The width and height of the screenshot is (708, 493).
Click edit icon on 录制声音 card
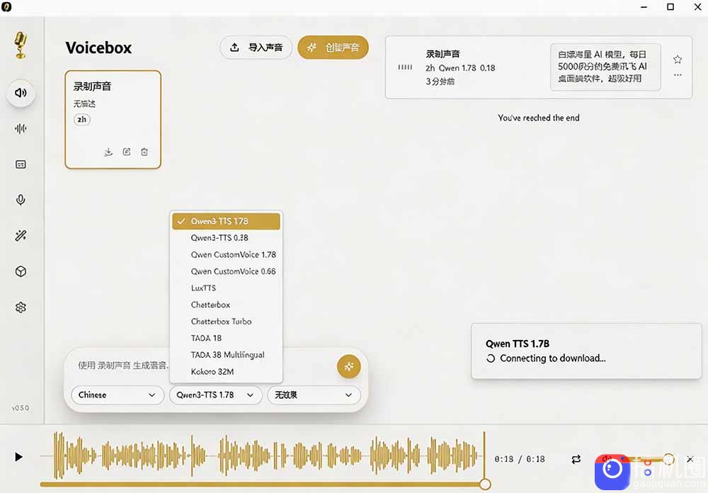click(x=127, y=152)
